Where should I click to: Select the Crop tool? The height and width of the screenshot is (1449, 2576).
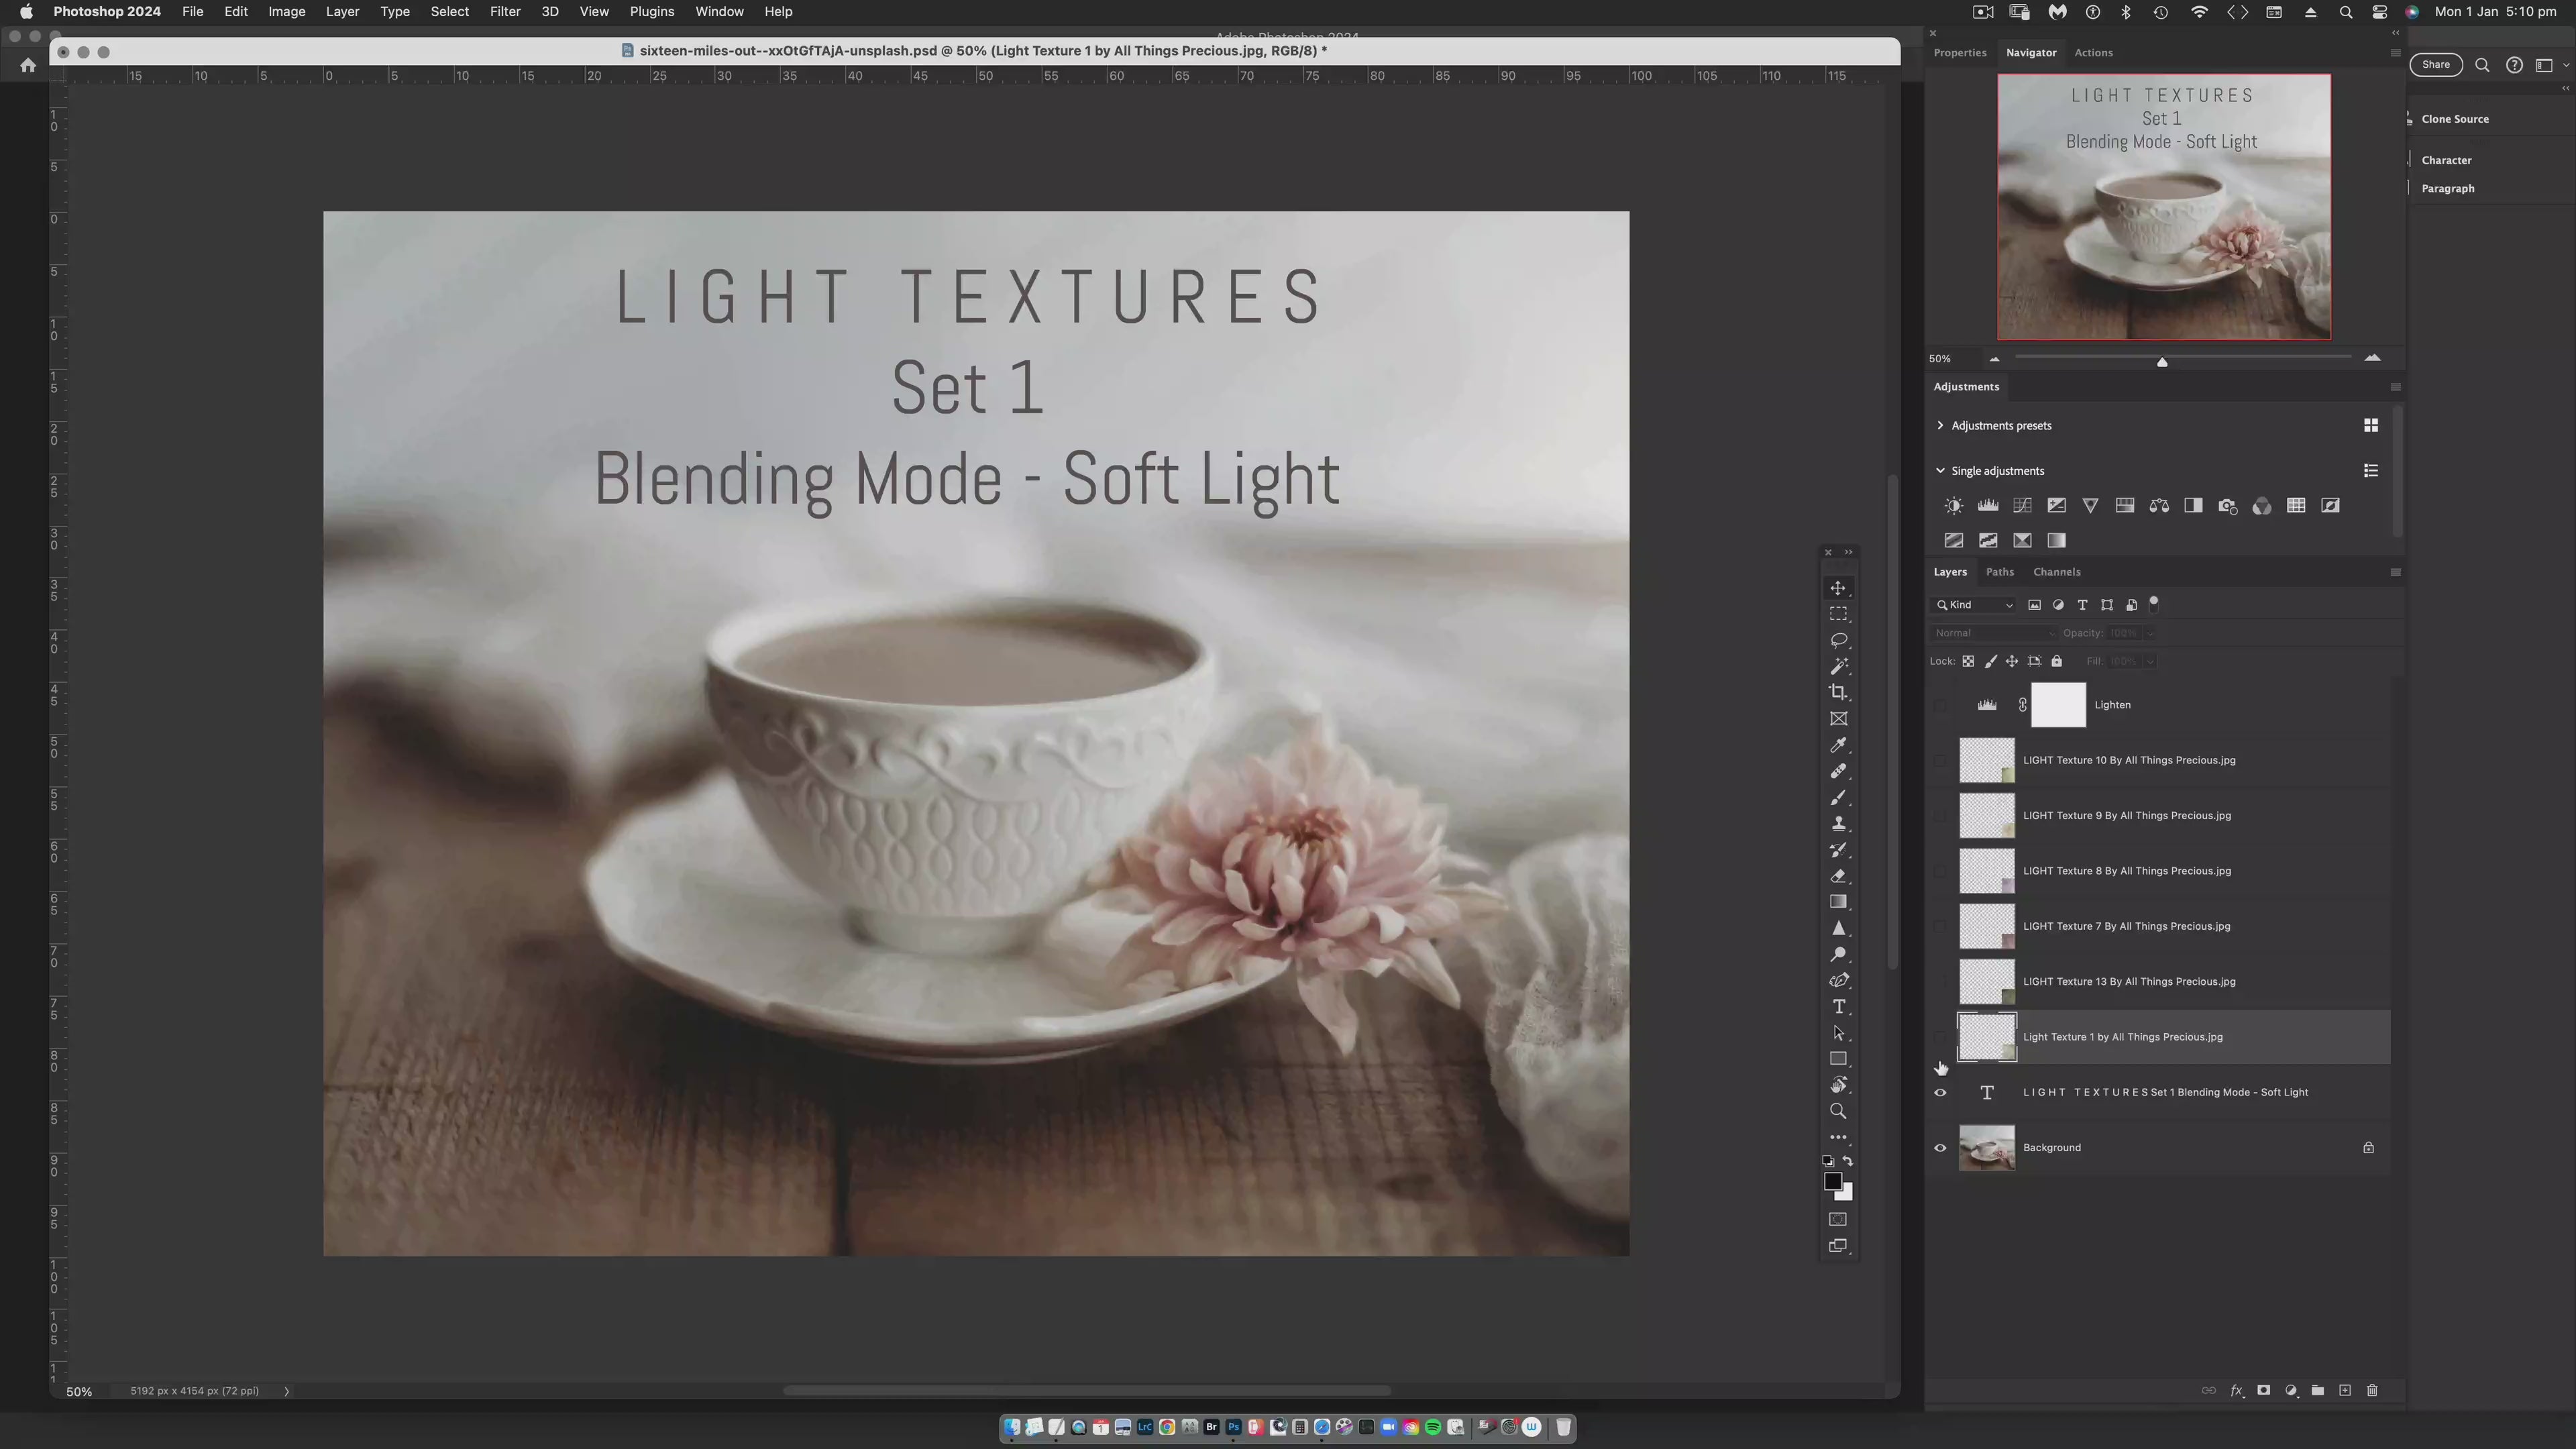(1838, 692)
